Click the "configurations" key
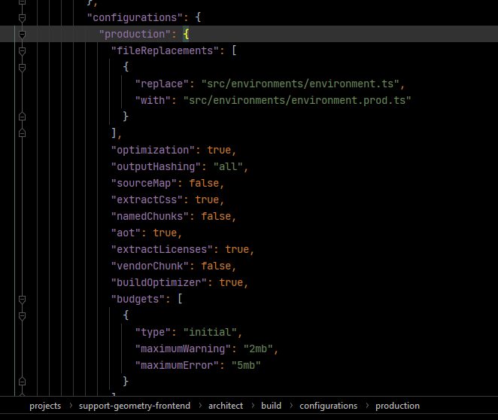 pyautogui.click(x=135, y=17)
